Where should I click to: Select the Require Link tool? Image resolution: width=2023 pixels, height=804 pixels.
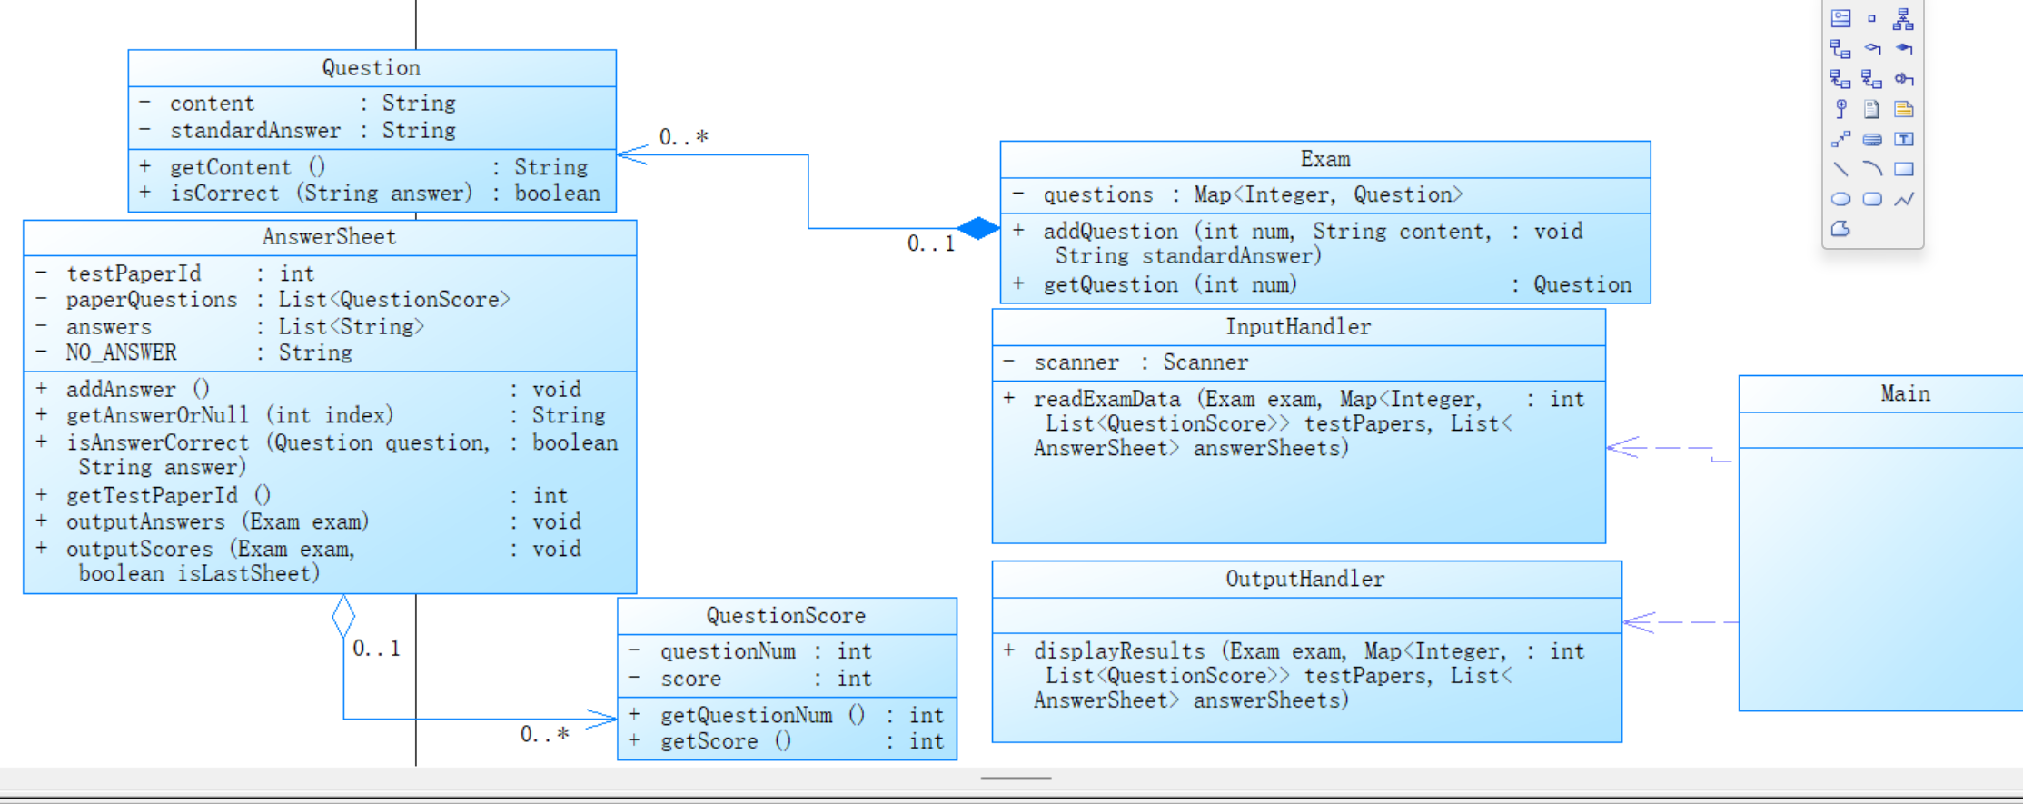(1904, 79)
